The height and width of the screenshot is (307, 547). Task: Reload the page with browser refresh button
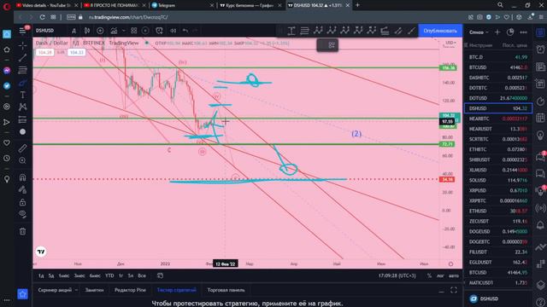point(42,17)
